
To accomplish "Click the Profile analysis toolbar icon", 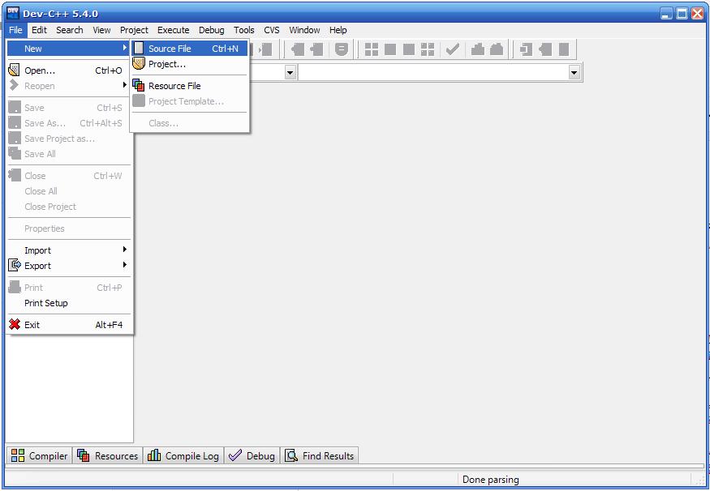I will tap(478, 49).
